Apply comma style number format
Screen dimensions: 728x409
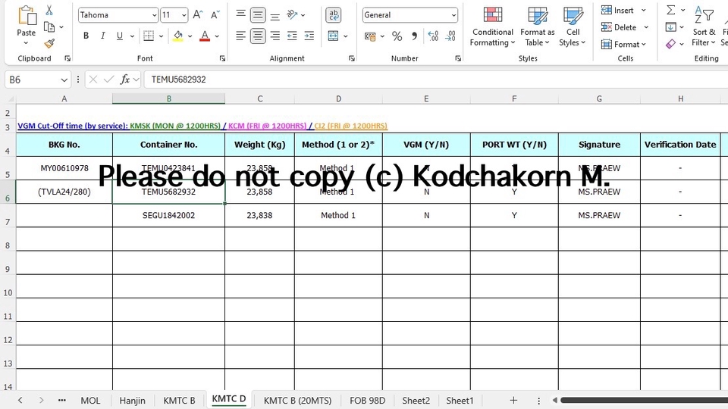[414, 36]
